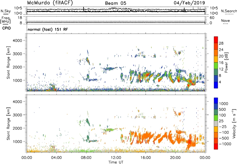
Task: Click the dotted Nave line in Freq panel
Action: click(116, 21)
